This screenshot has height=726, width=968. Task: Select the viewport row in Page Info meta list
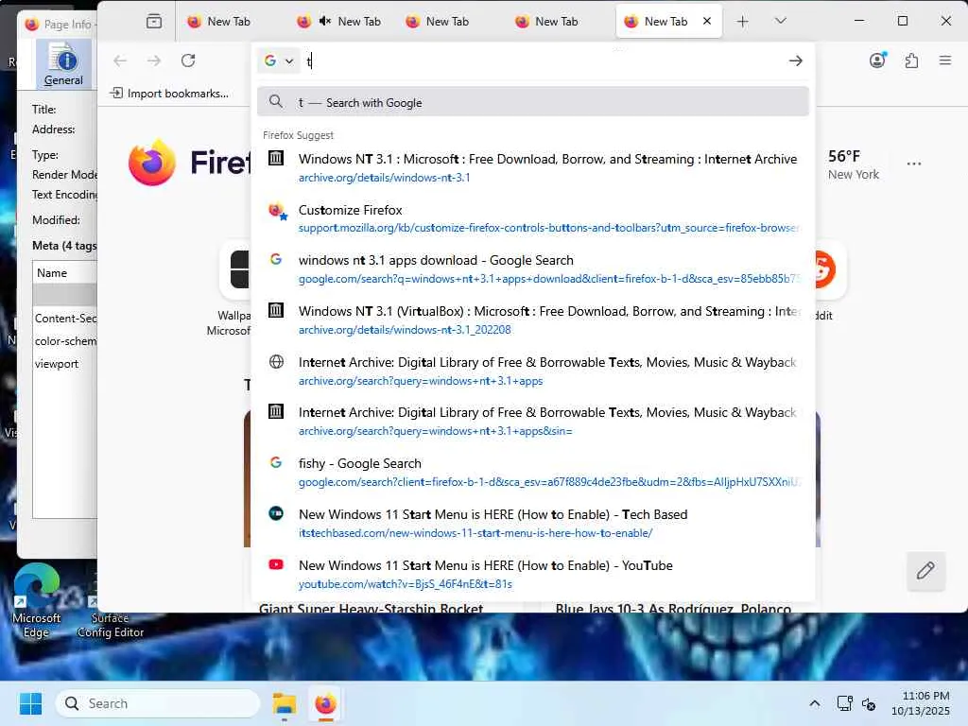pos(65,364)
